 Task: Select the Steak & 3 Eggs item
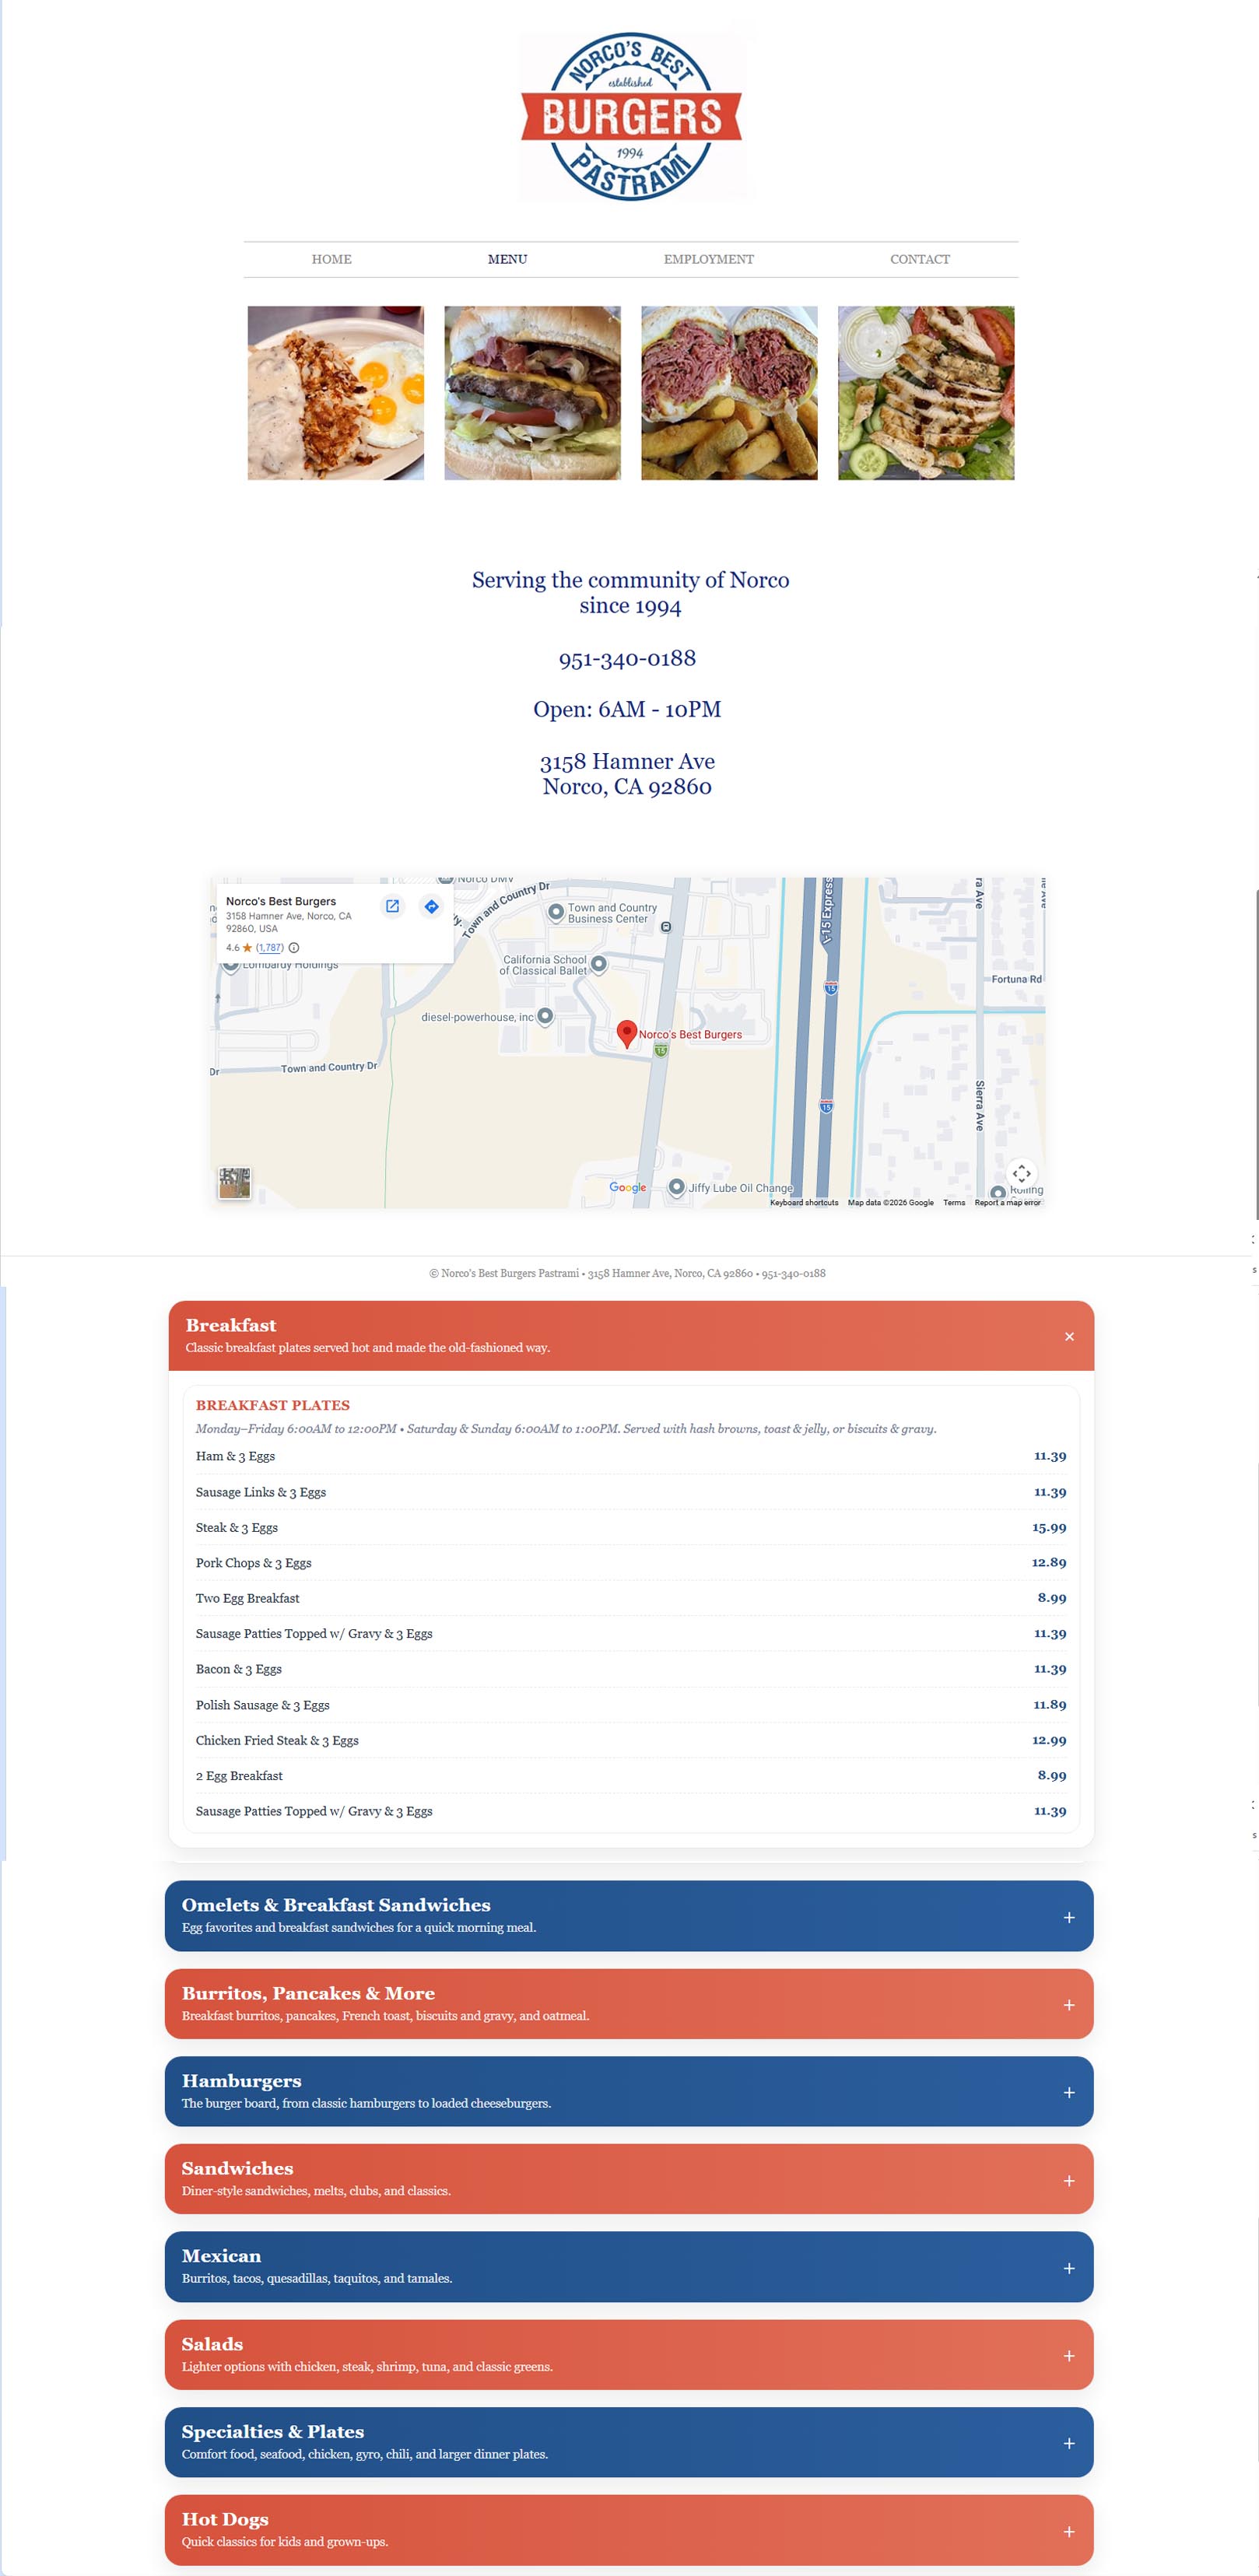tap(631, 1527)
